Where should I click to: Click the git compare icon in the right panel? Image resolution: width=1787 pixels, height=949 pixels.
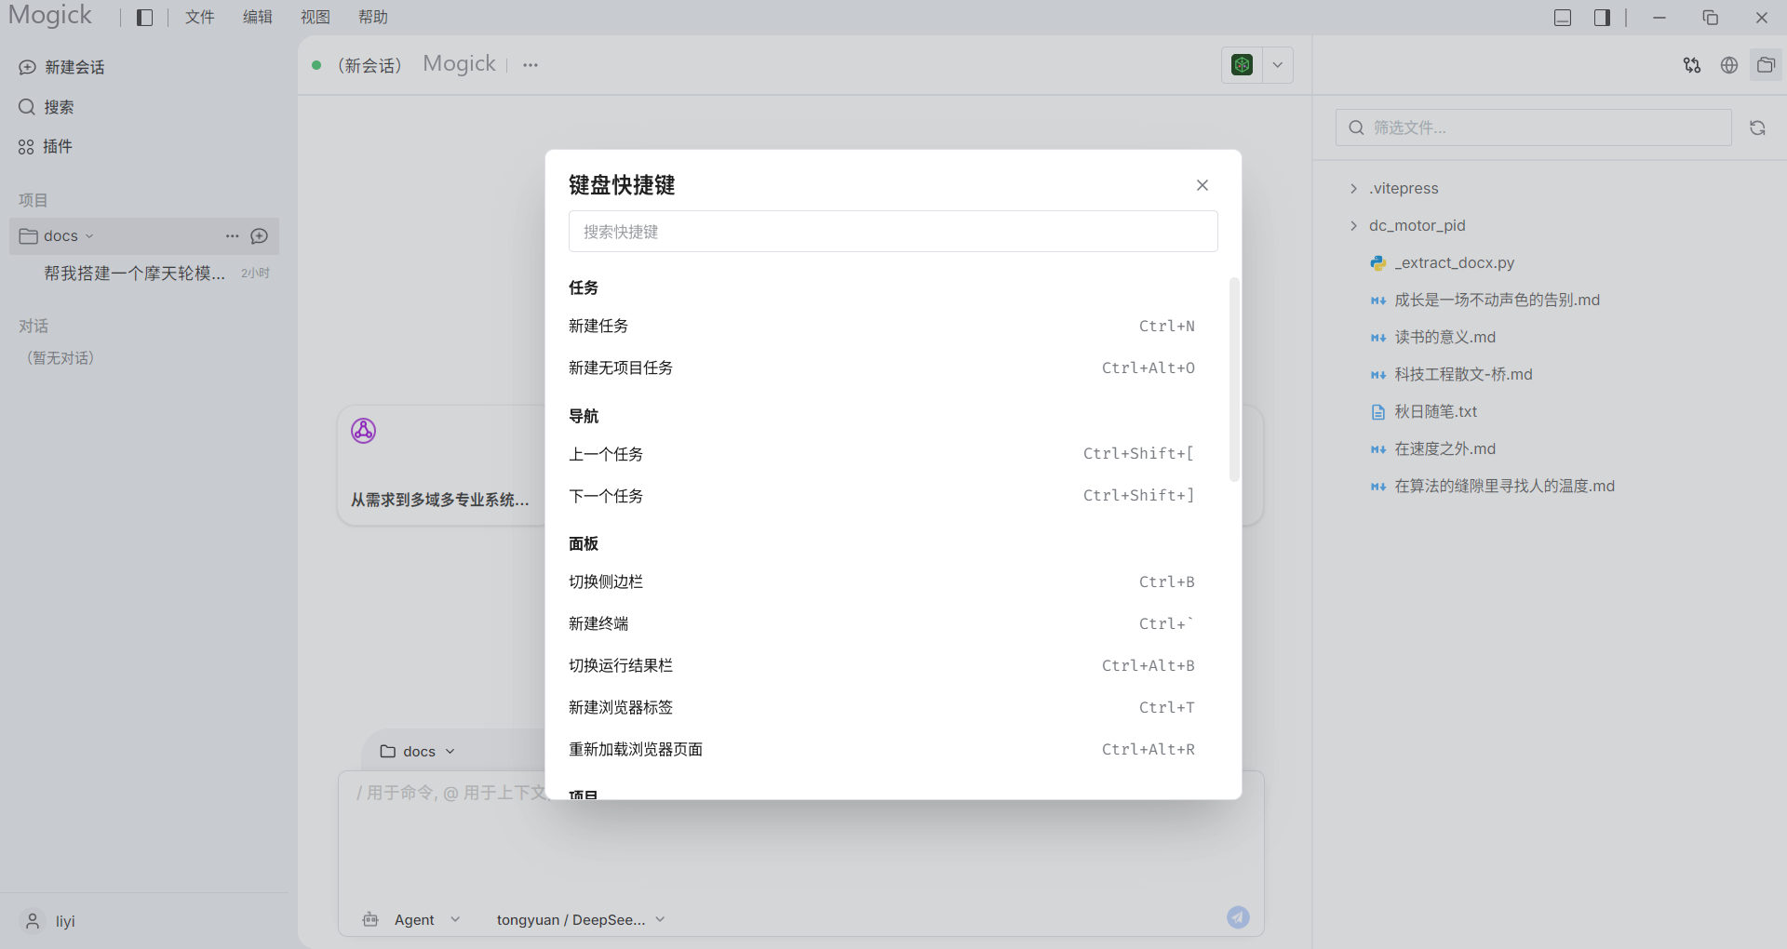point(1692,65)
